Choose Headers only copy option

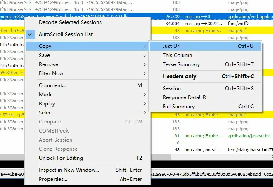[x=179, y=76]
